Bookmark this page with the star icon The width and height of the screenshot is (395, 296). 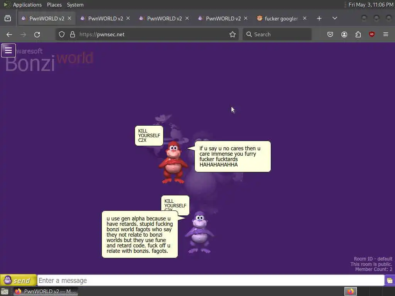[233, 34]
